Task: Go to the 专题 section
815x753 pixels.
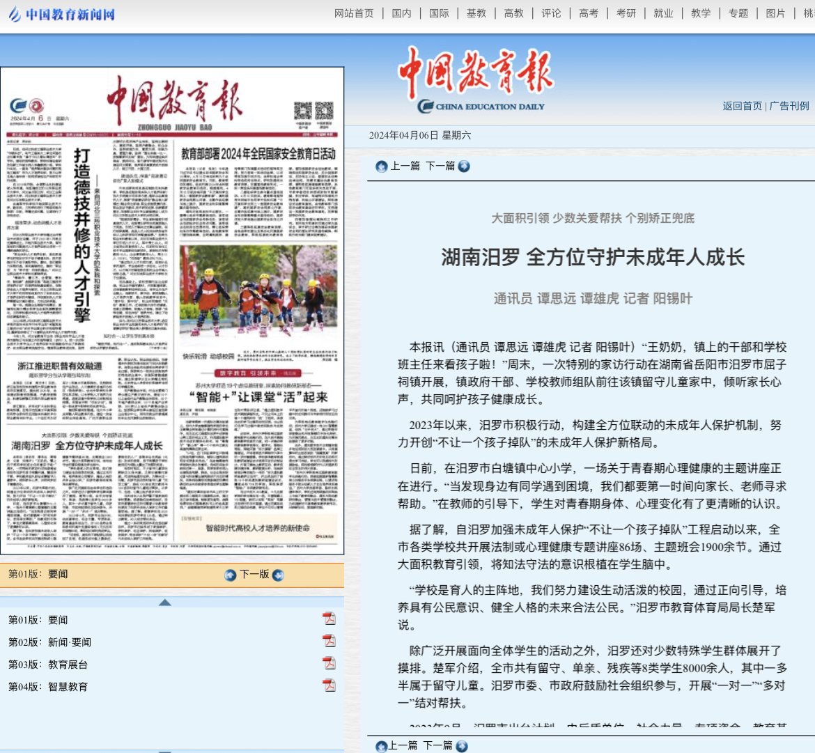Action: pyautogui.click(x=738, y=13)
